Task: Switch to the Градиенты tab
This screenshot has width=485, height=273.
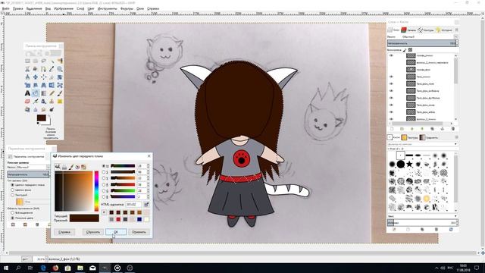Action: (429, 137)
